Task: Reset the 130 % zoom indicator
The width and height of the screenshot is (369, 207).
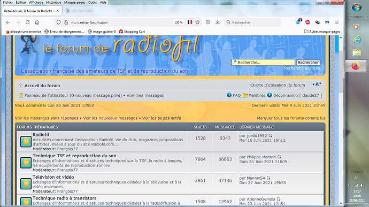Action: [x=179, y=22]
